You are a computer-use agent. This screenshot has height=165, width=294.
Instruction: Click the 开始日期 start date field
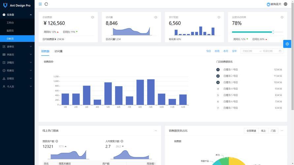(250, 51)
